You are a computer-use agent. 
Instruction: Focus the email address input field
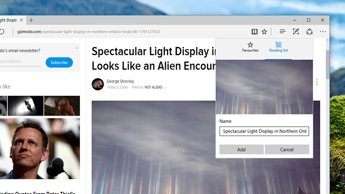[x=20, y=61]
